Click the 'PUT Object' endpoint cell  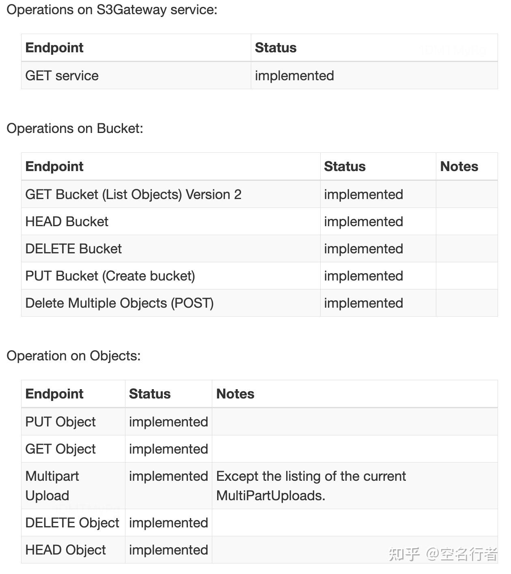(60, 422)
